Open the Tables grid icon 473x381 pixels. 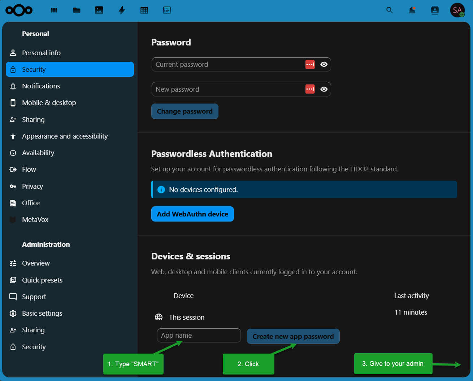coord(144,10)
